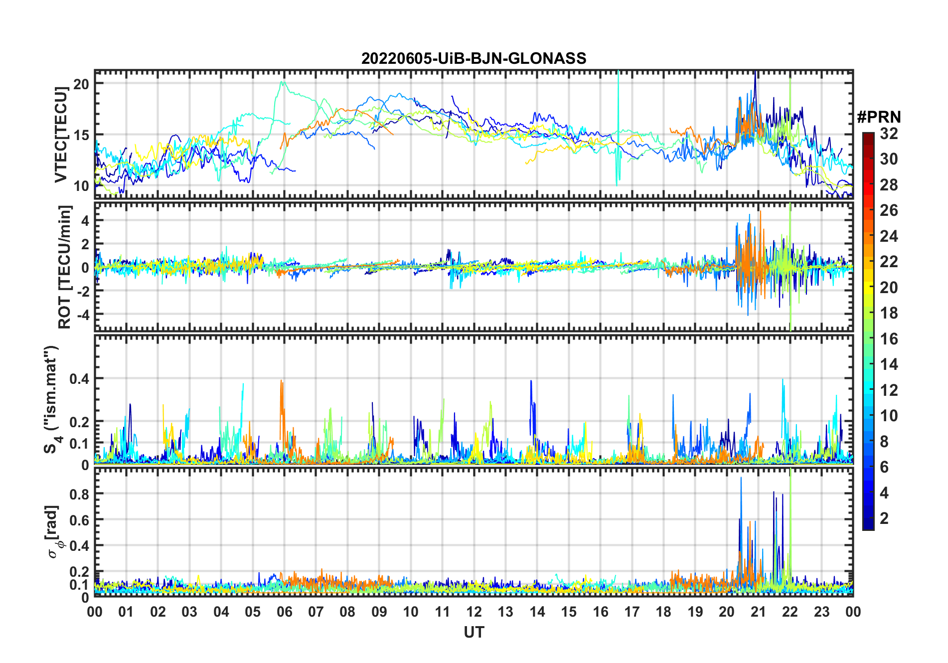Click the colorbar at PRN 24 orange
This screenshot has height=663, width=948.
pos(868,236)
